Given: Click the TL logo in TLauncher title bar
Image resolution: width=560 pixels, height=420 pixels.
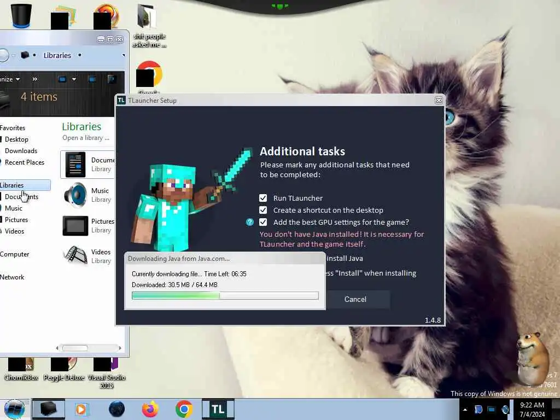Looking at the screenshot, I should pos(121,101).
